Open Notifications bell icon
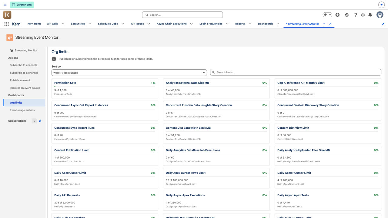 coord(370,15)
